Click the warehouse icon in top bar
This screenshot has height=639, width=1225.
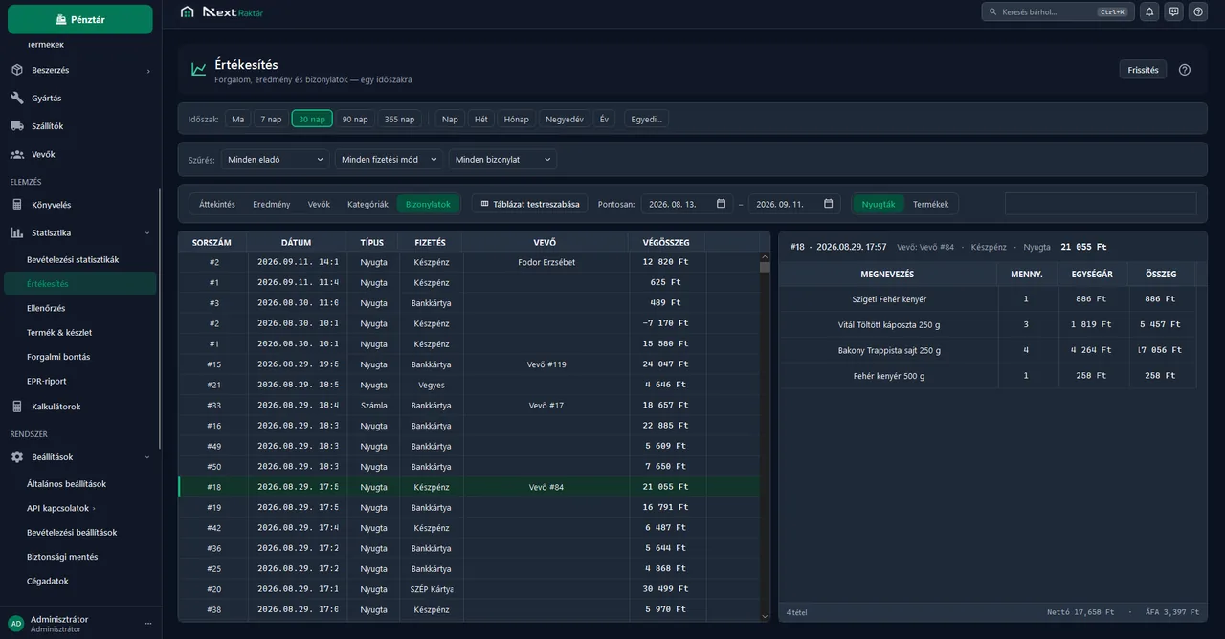tap(188, 12)
